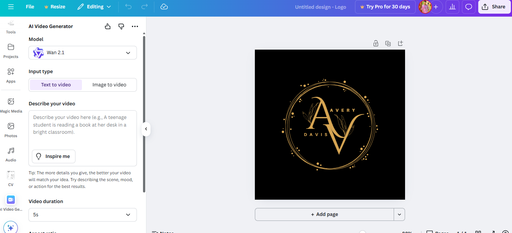Open the File menu
Image resolution: width=512 pixels, height=233 pixels.
tap(30, 6)
